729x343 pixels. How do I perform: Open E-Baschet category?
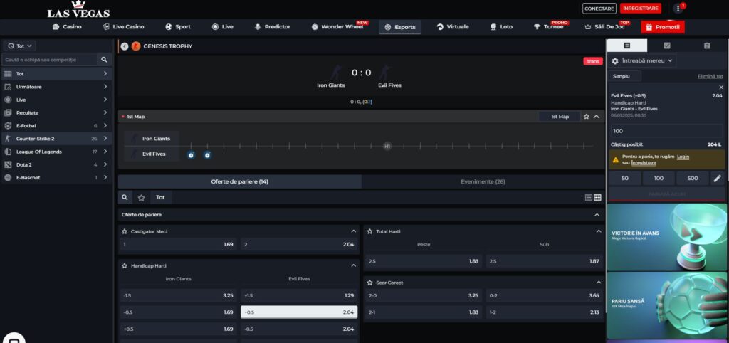tap(57, 177)
